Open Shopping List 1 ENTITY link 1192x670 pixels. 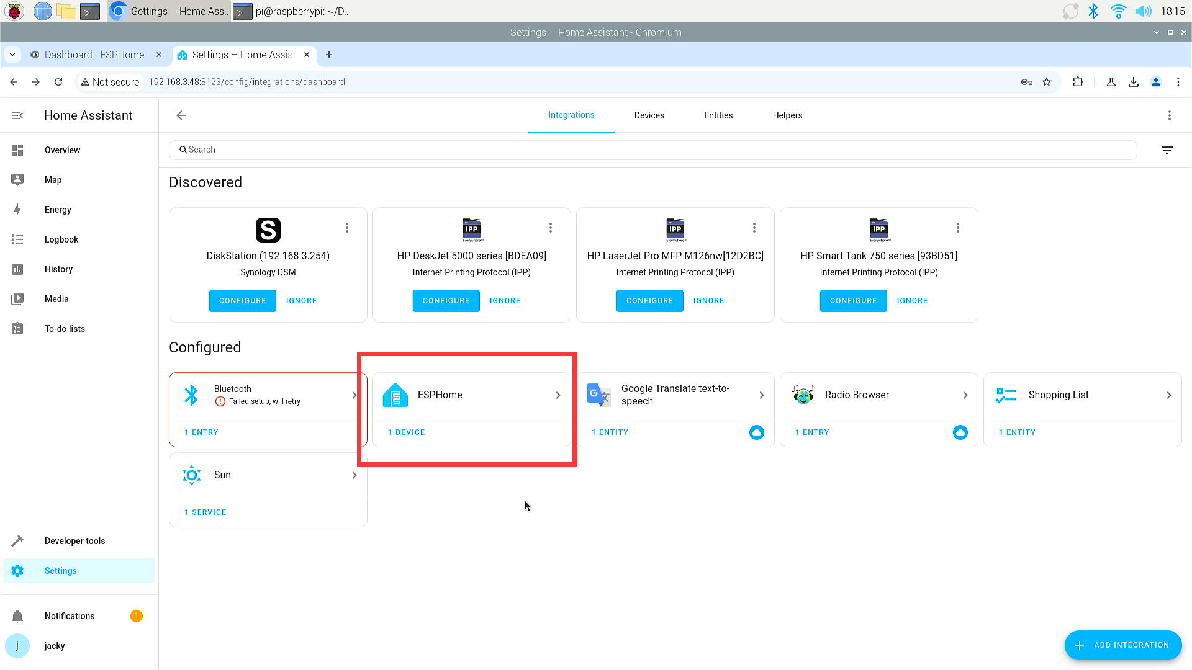point(1017,432)
